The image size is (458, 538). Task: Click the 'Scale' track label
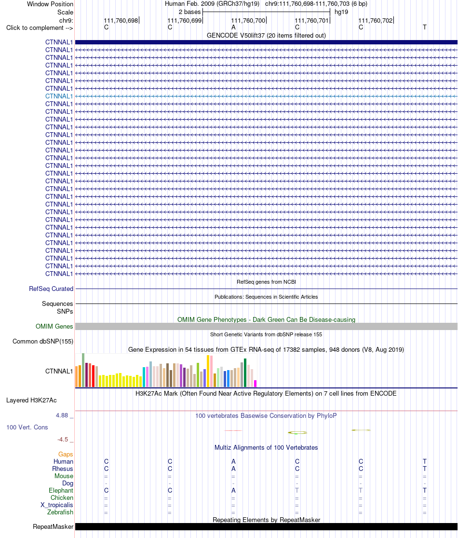pyautogui.click(x=65, y=12)
